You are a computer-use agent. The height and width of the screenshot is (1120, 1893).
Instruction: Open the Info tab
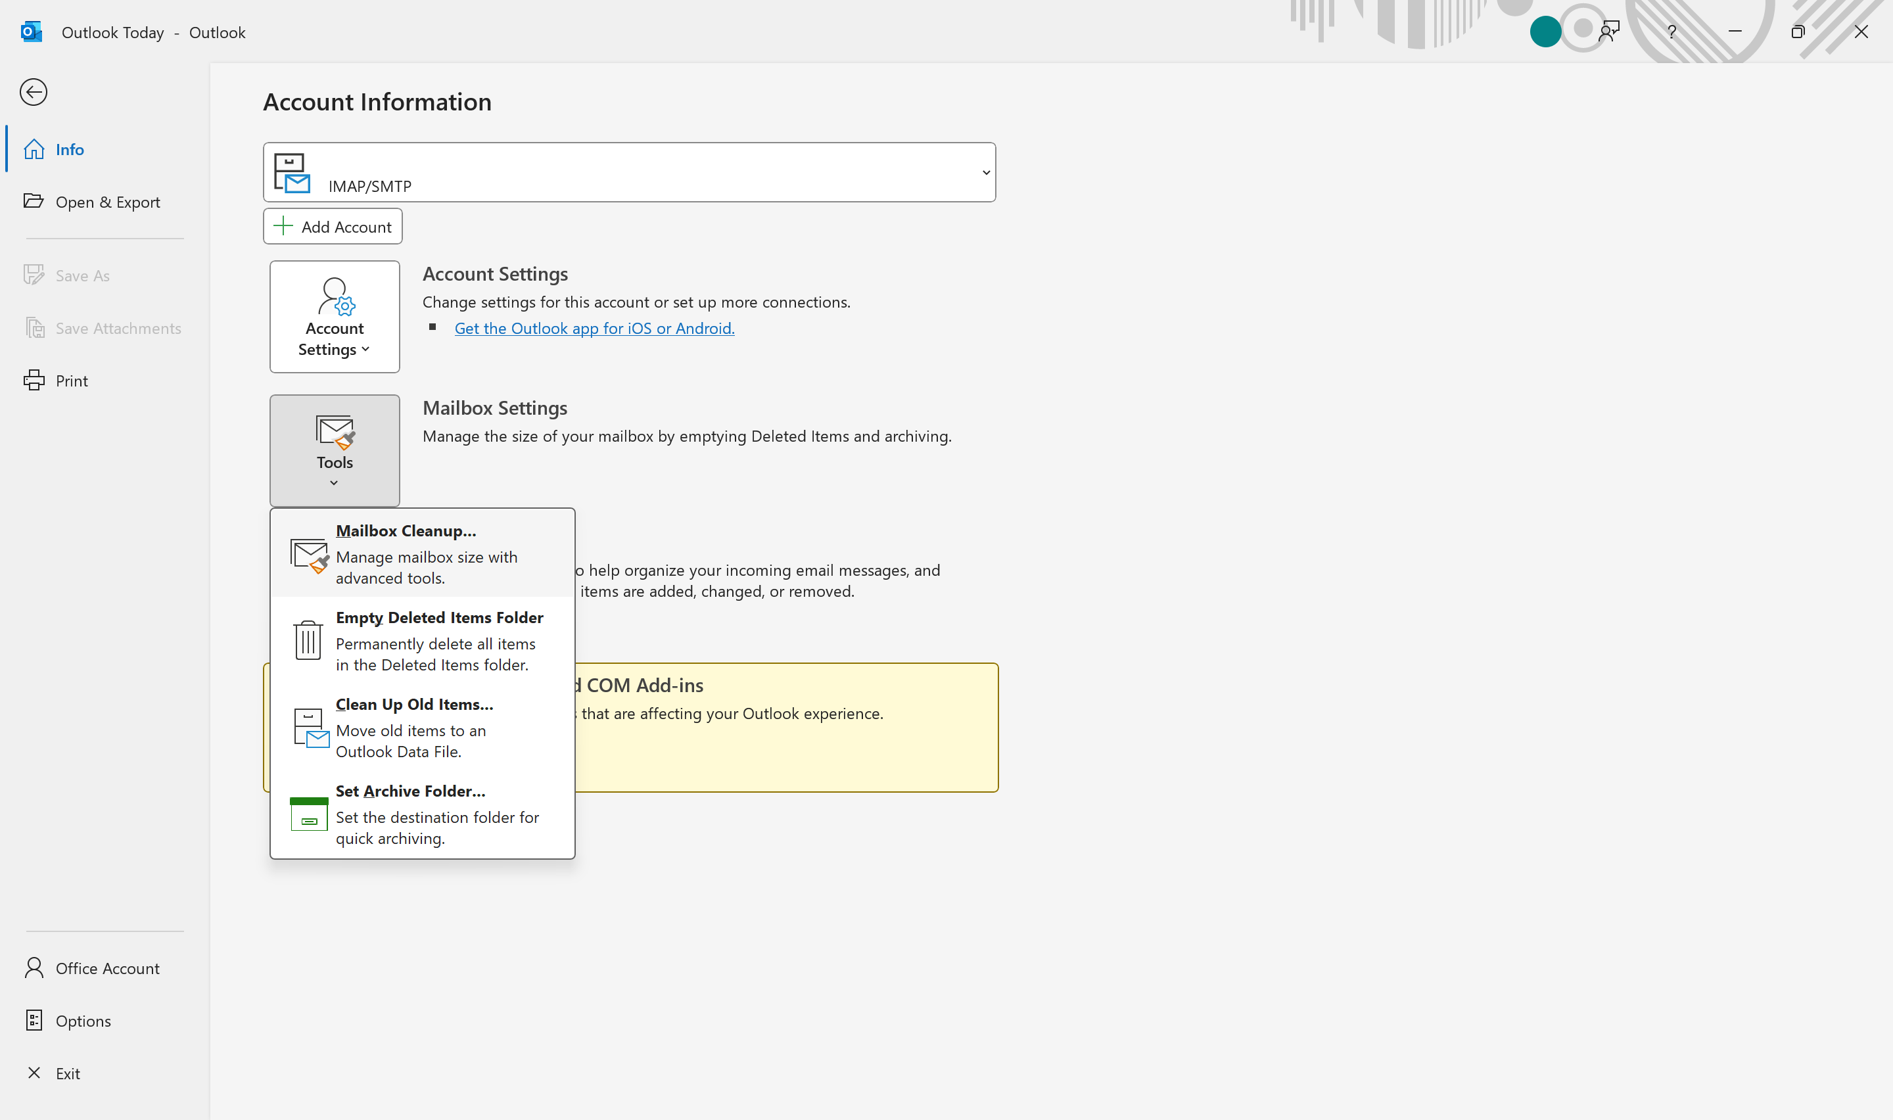105,149
